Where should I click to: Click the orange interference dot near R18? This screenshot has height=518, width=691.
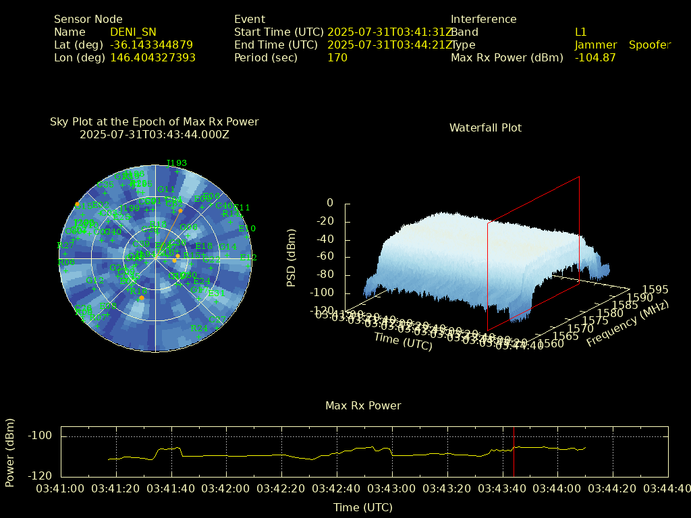[x=142, y=298]
